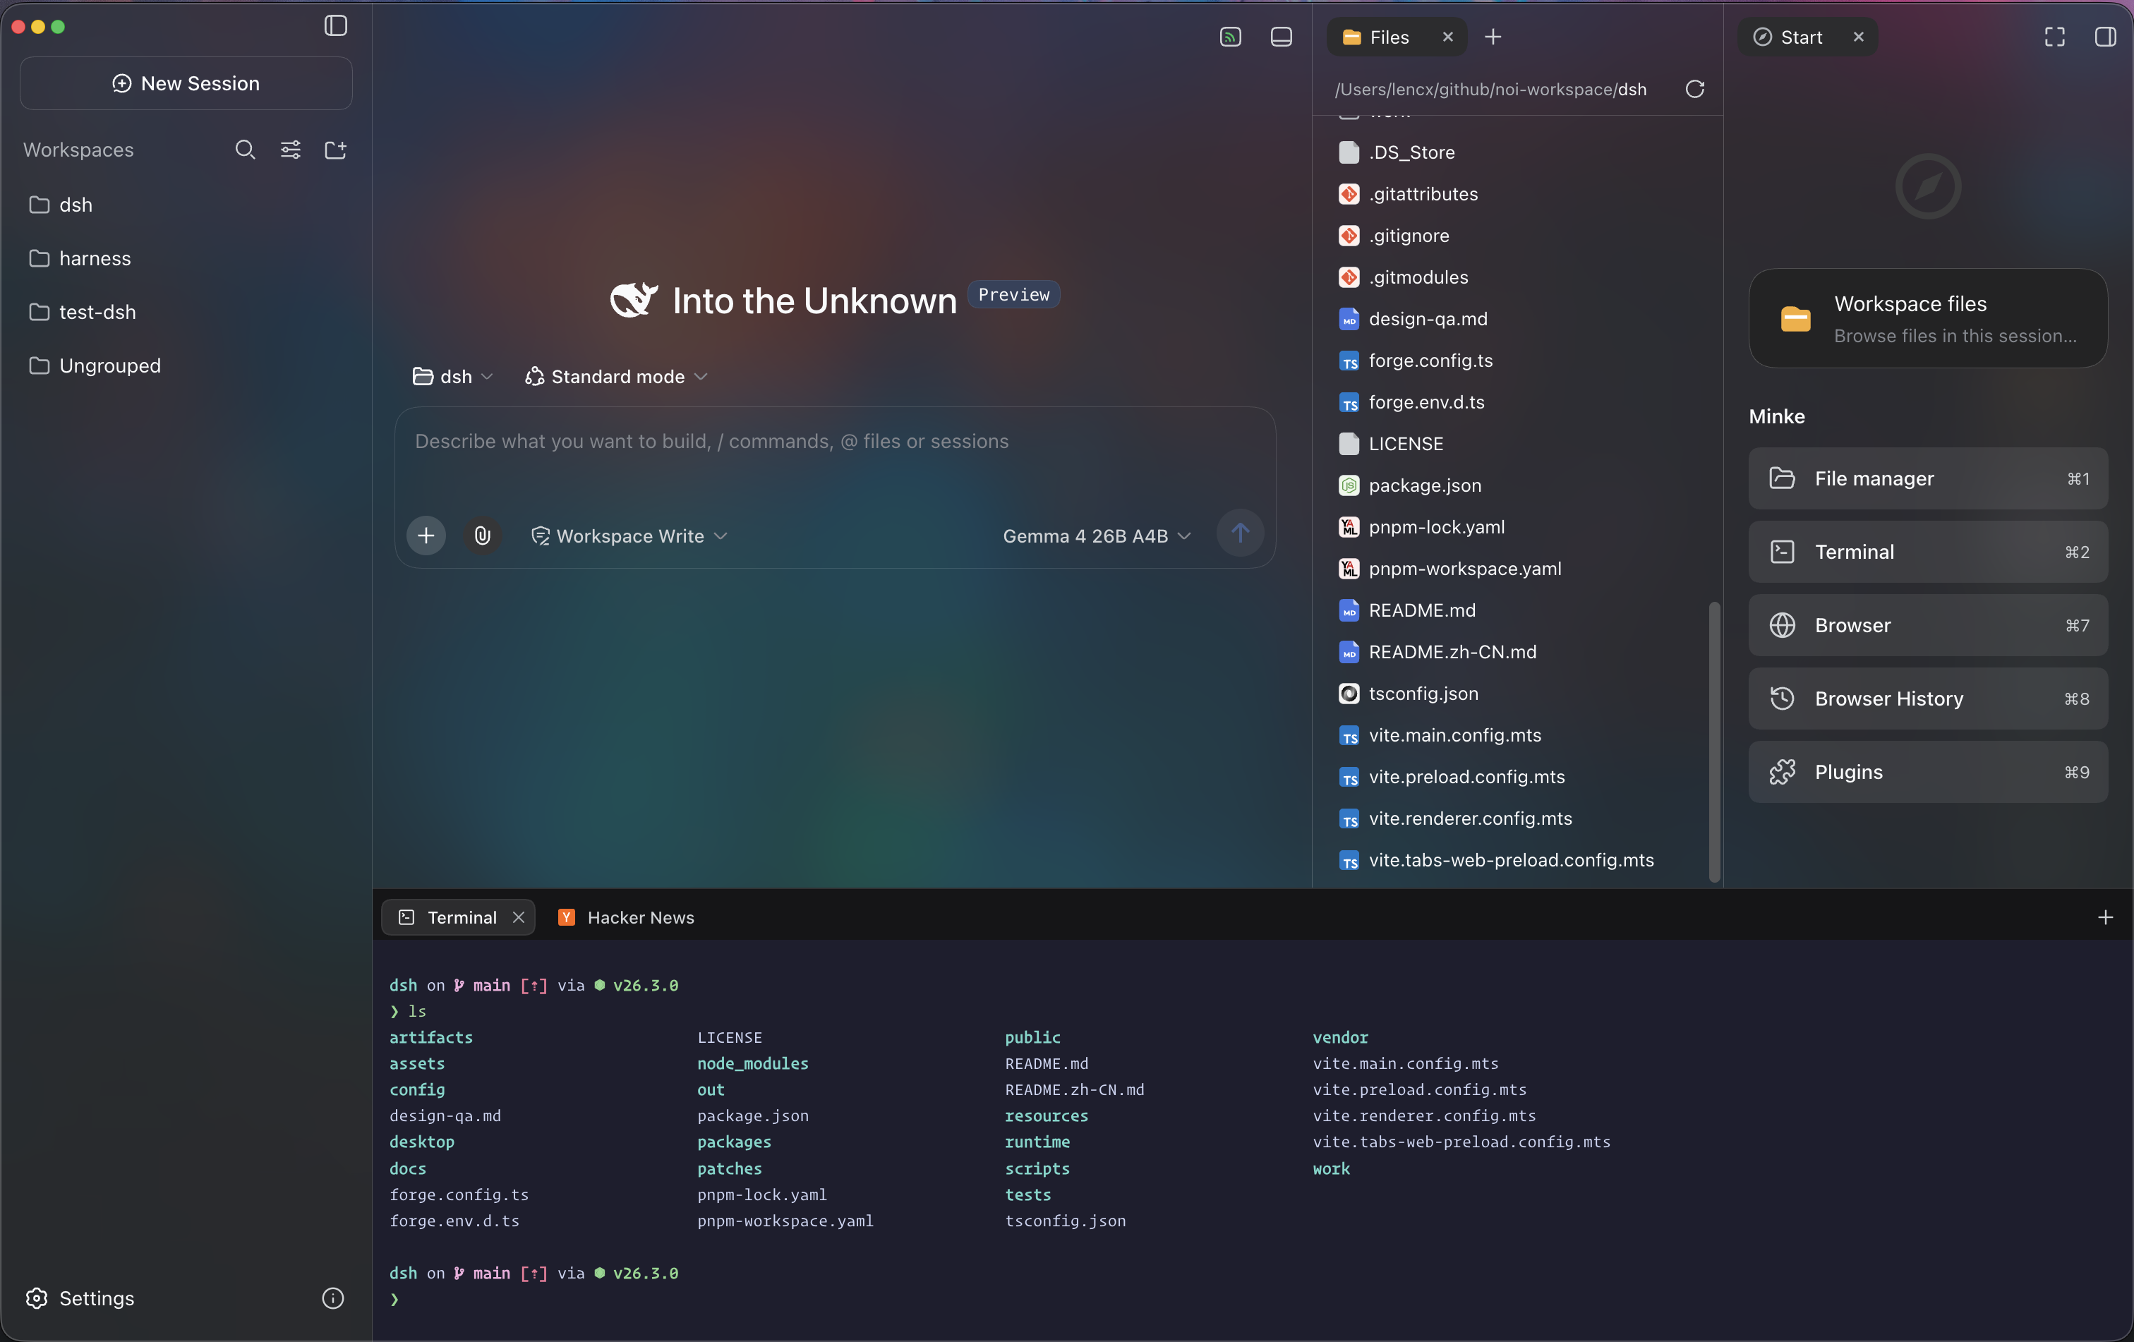Open the info icon near Settings
The height and width of the screenshot is (1342, 2134).
tap(332, 1298)
